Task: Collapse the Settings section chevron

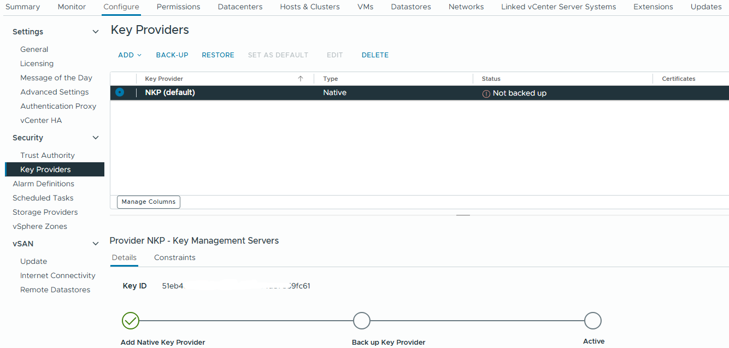Action: 96,32
